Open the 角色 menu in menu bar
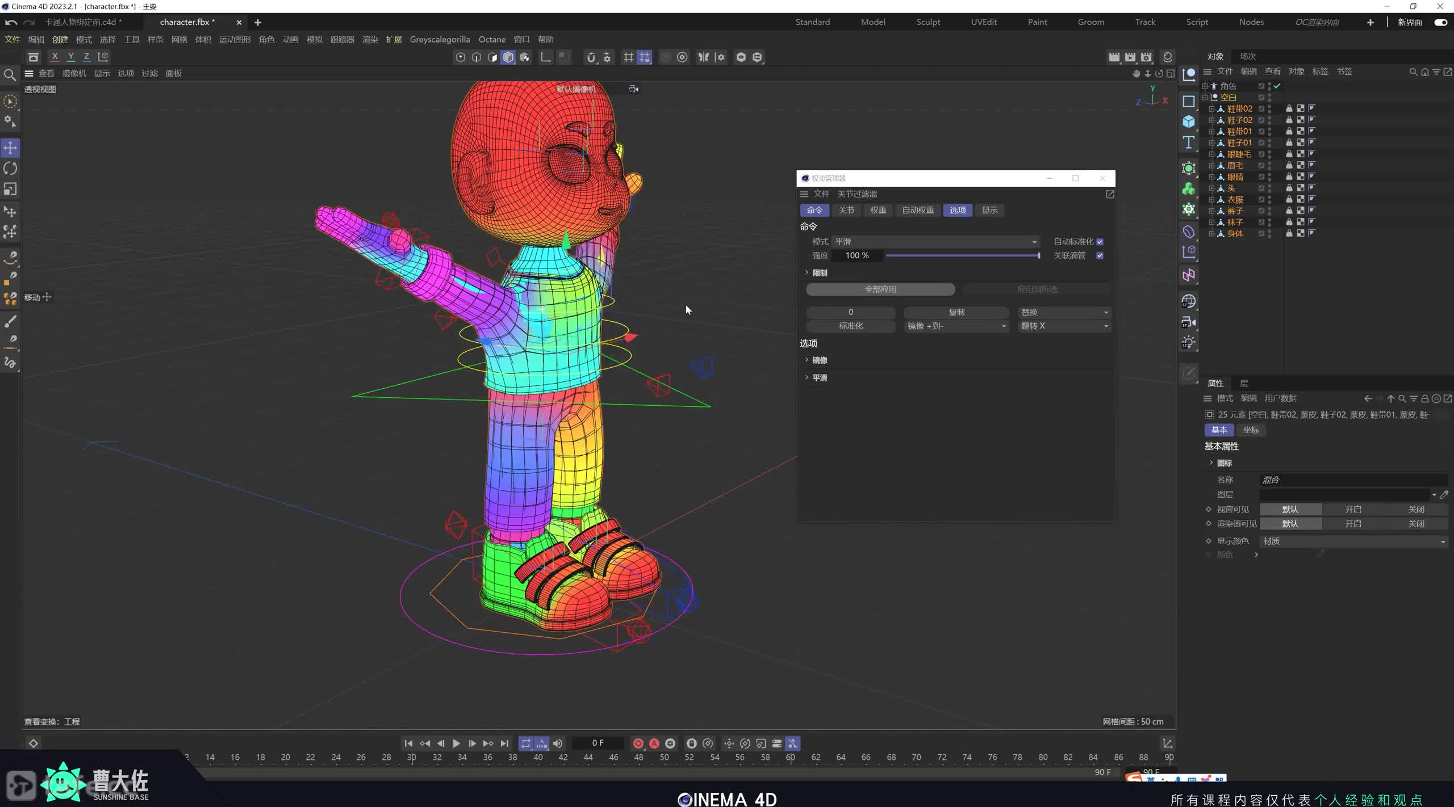 tap(266, 39)
